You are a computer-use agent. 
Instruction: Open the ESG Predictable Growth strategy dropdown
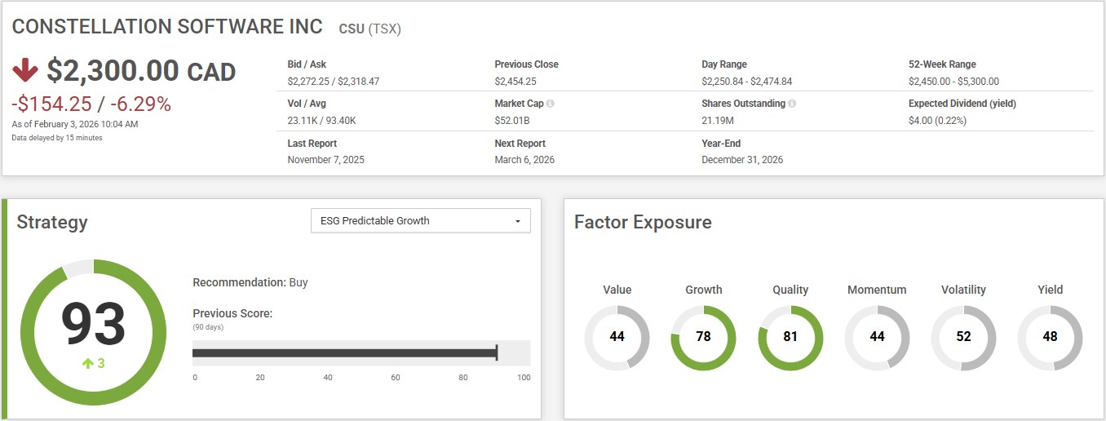[x=420, y=221]
